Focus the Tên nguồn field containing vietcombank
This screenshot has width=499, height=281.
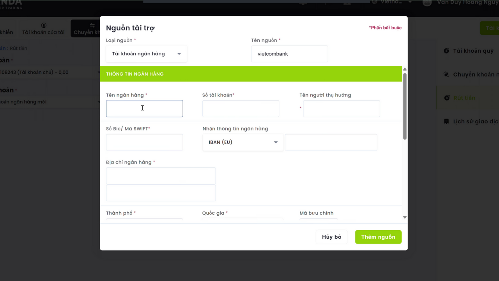pos(289,54)
